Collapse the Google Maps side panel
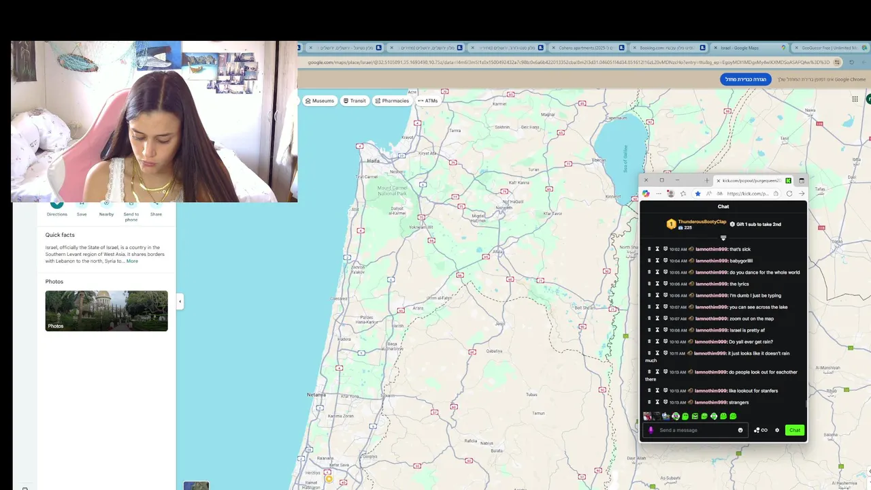Image resolution: width=871 pixels, height=490 pixels. pyautogui.click(x=180, y=301)
